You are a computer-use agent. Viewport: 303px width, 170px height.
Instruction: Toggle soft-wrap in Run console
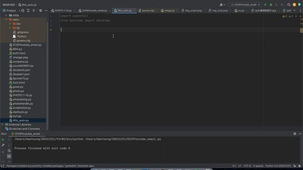click(9, 151)
